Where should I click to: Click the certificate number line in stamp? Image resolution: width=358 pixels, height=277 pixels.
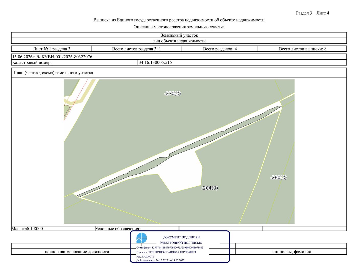[x=170, y=248]
